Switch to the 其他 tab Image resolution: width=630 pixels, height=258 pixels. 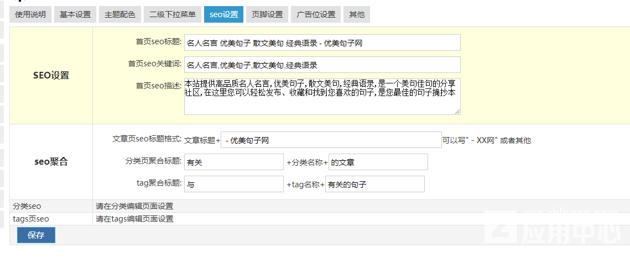(357, 14)
